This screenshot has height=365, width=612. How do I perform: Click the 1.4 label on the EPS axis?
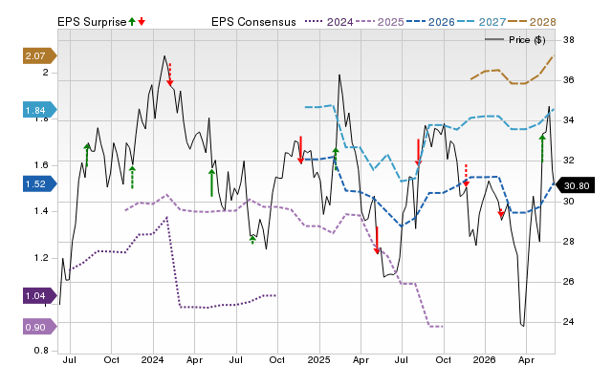click(41, 211)
